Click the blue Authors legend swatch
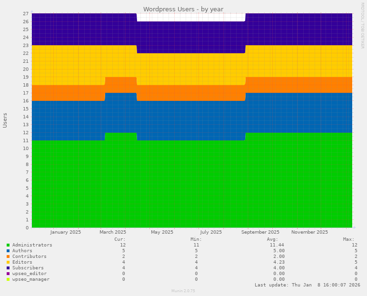The height and width of the screenshot is (296, 367). coord(8,251)
